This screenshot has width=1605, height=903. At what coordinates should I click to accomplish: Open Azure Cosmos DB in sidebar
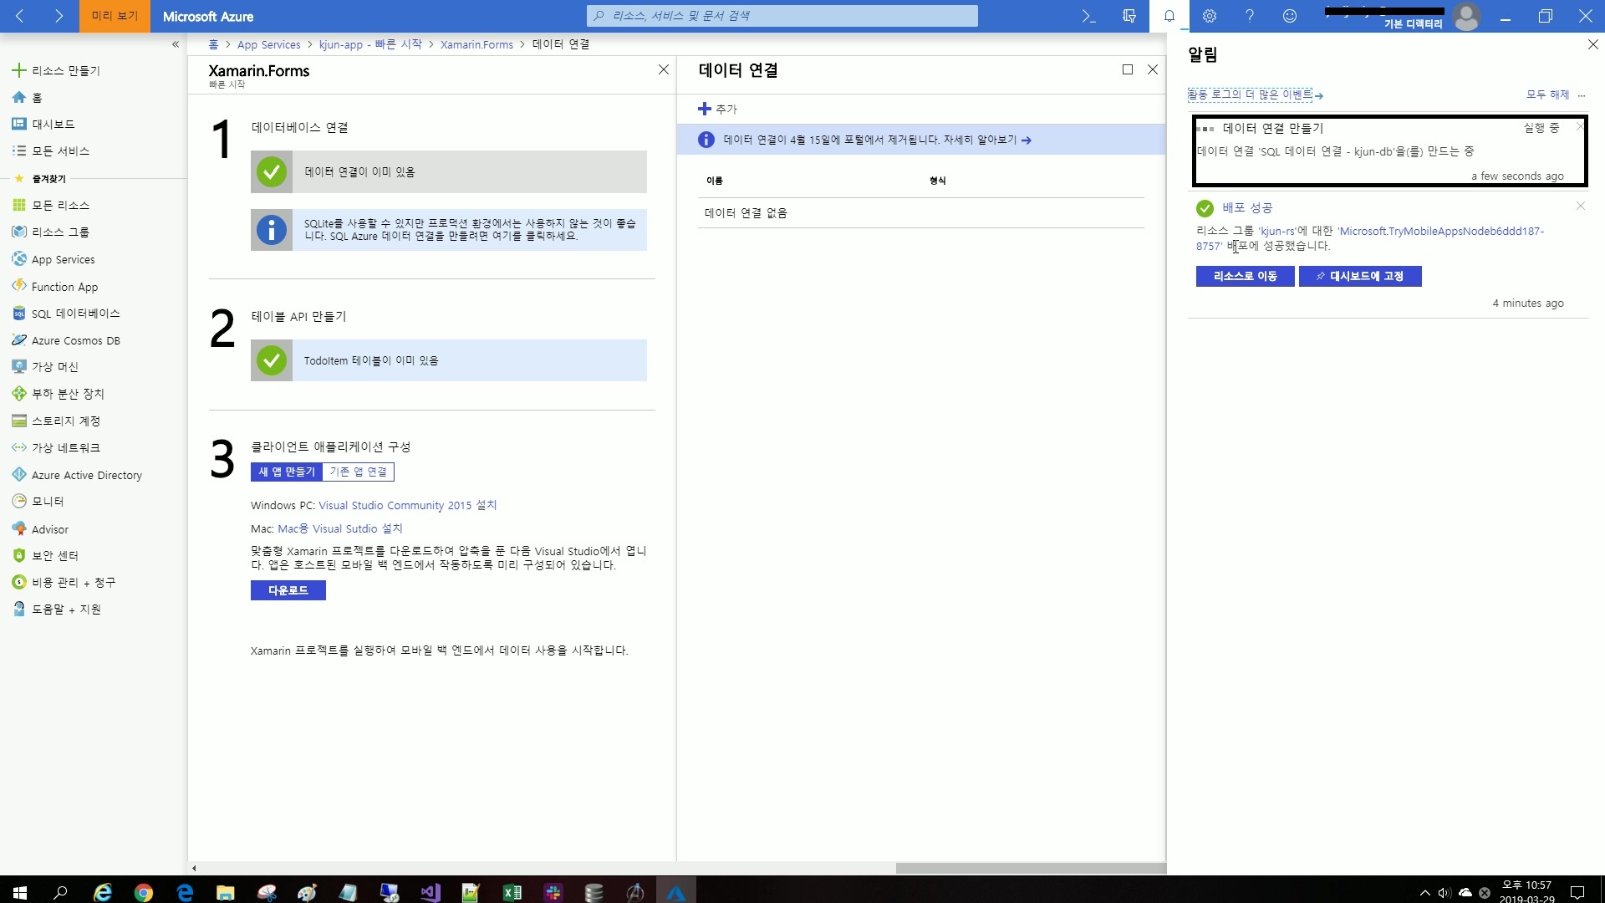point(75,340)
